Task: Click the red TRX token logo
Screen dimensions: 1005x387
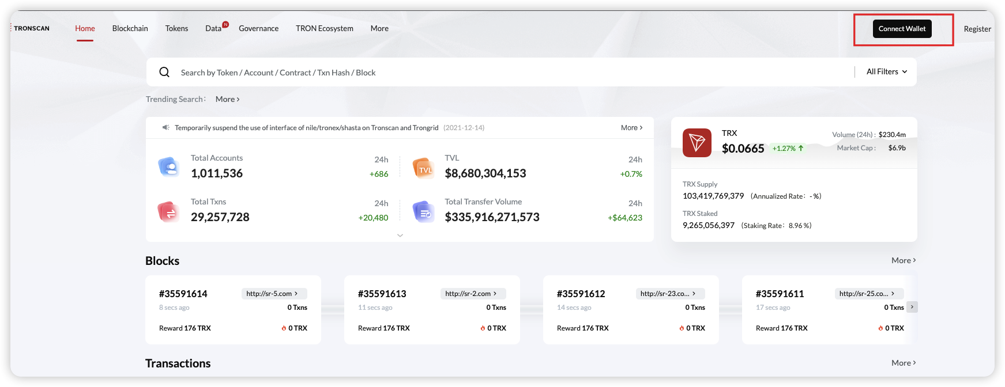Action: [x=697, y=143]
